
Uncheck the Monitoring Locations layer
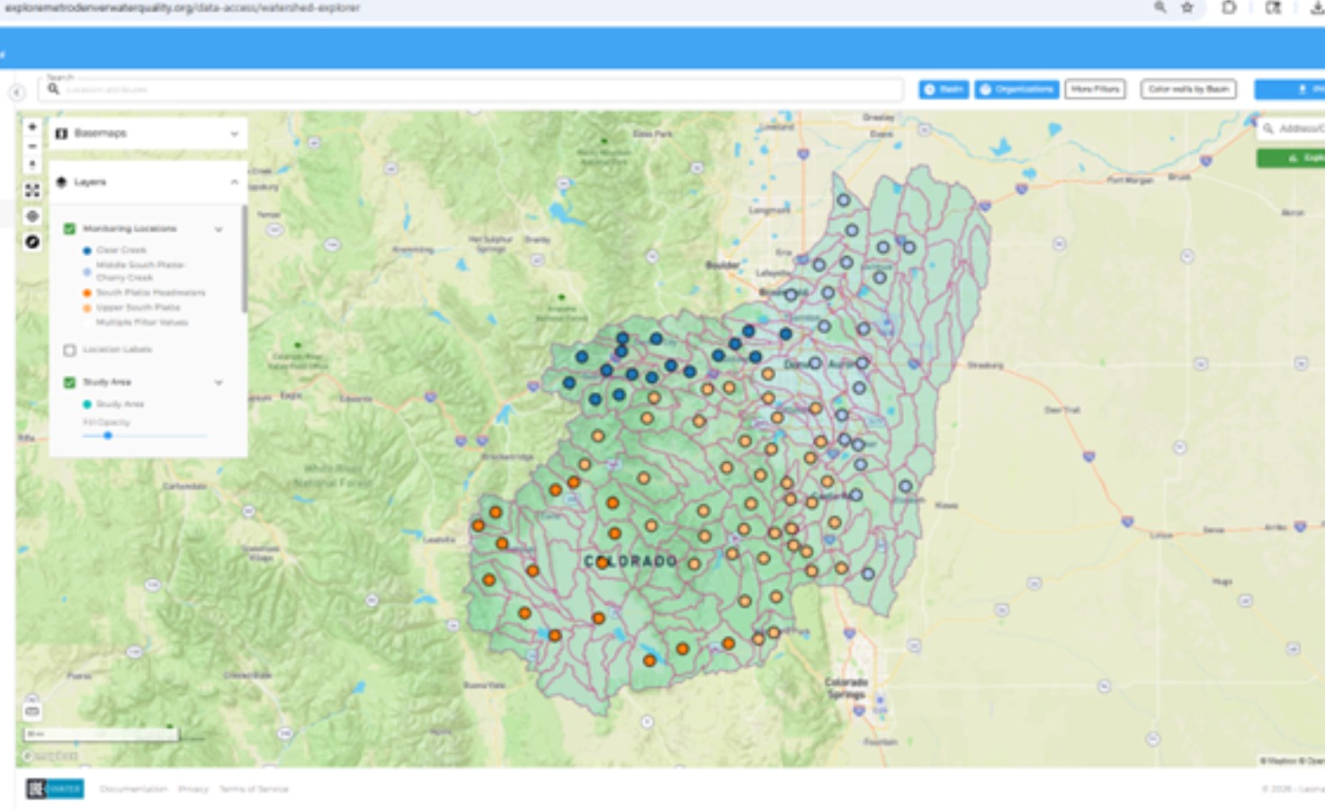pyautogui.click(x=69, y=229)
